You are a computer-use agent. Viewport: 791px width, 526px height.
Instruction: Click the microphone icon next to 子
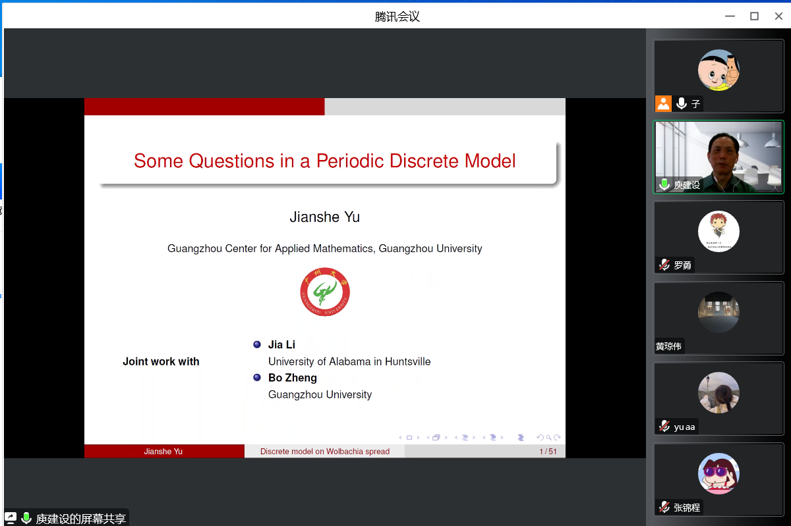[681, 103]
